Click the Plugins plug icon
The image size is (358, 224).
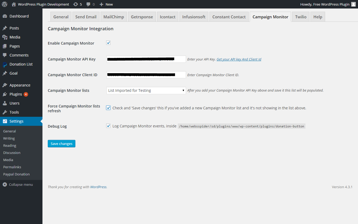pyautogui.click(x=5, y=94)
